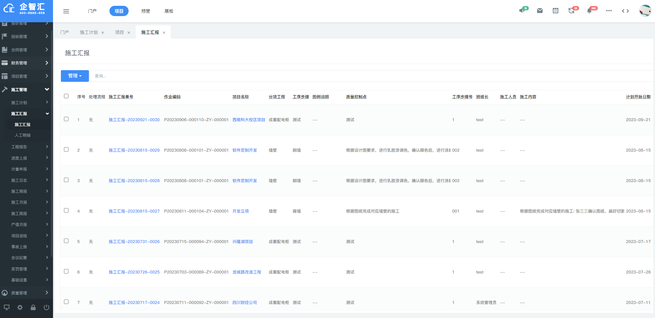The height and width of the screenshot is (318, 655).
Task: Select 预警 in top navigation
Action: point(146,11)
